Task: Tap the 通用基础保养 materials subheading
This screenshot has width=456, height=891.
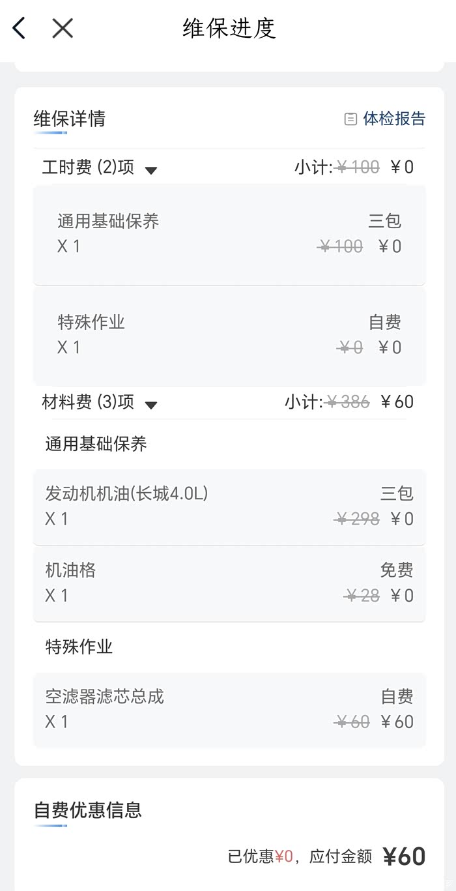Action: coord(96,444)
